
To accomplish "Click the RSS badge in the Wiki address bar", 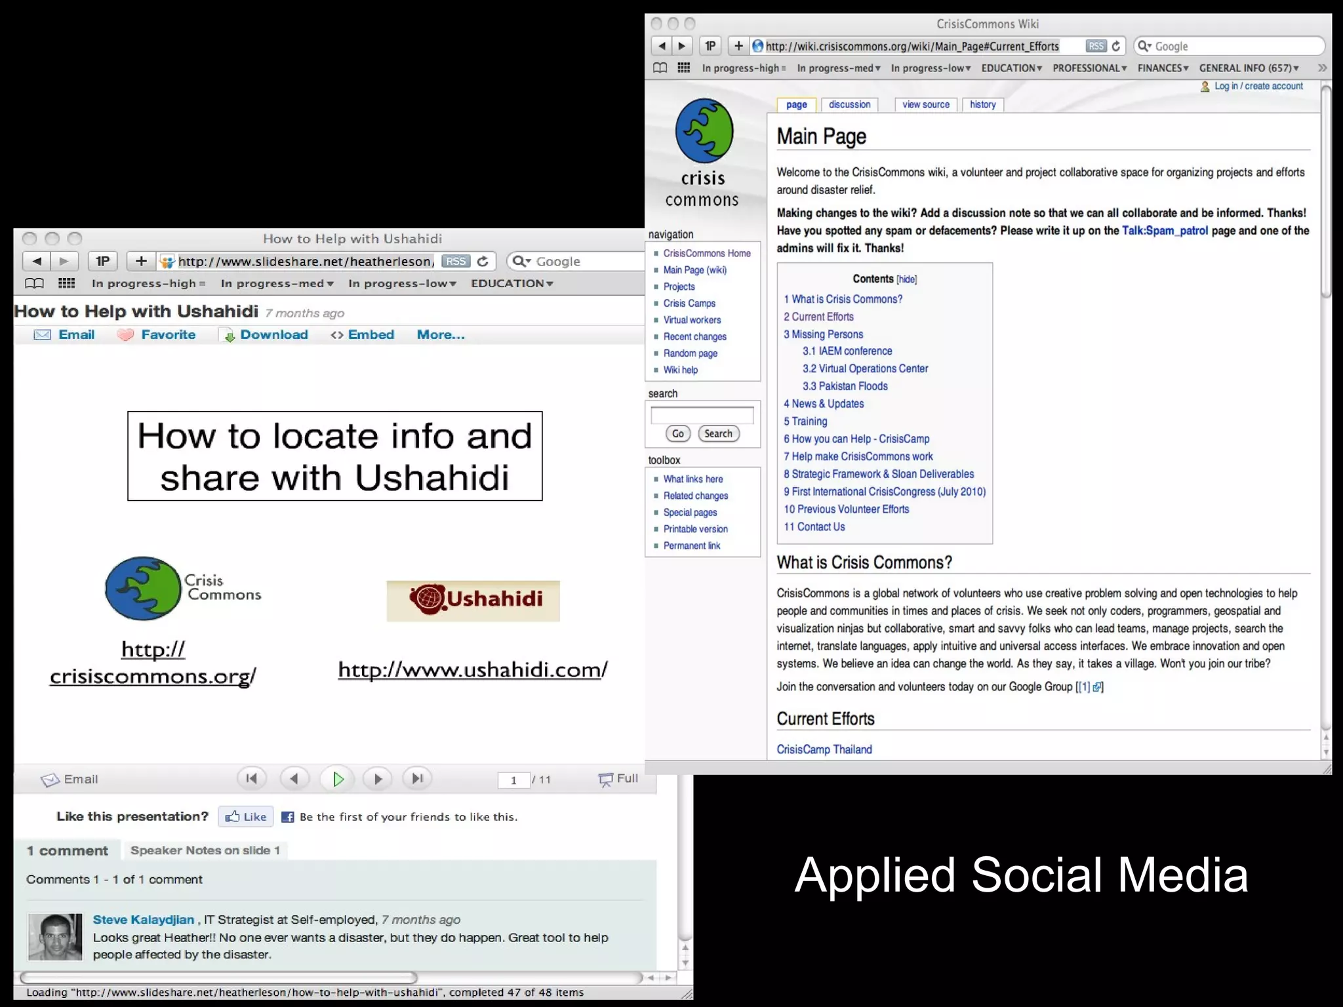I will tap(1096, 46).
